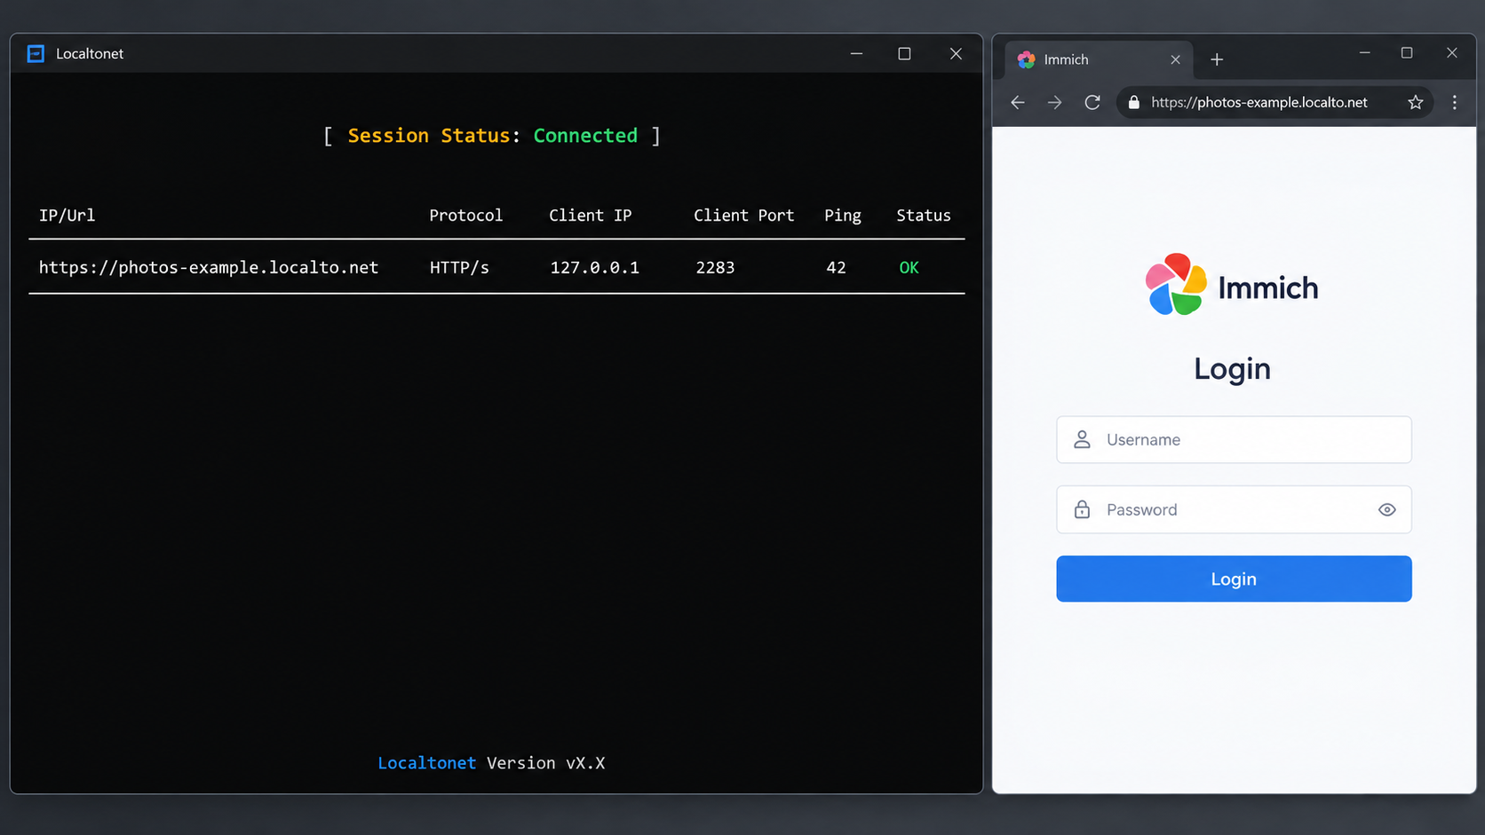The width and height of the screenshot is (1485, 835).
Task: Toggle password visibility eye icon
Action: tap(1386, 509)
